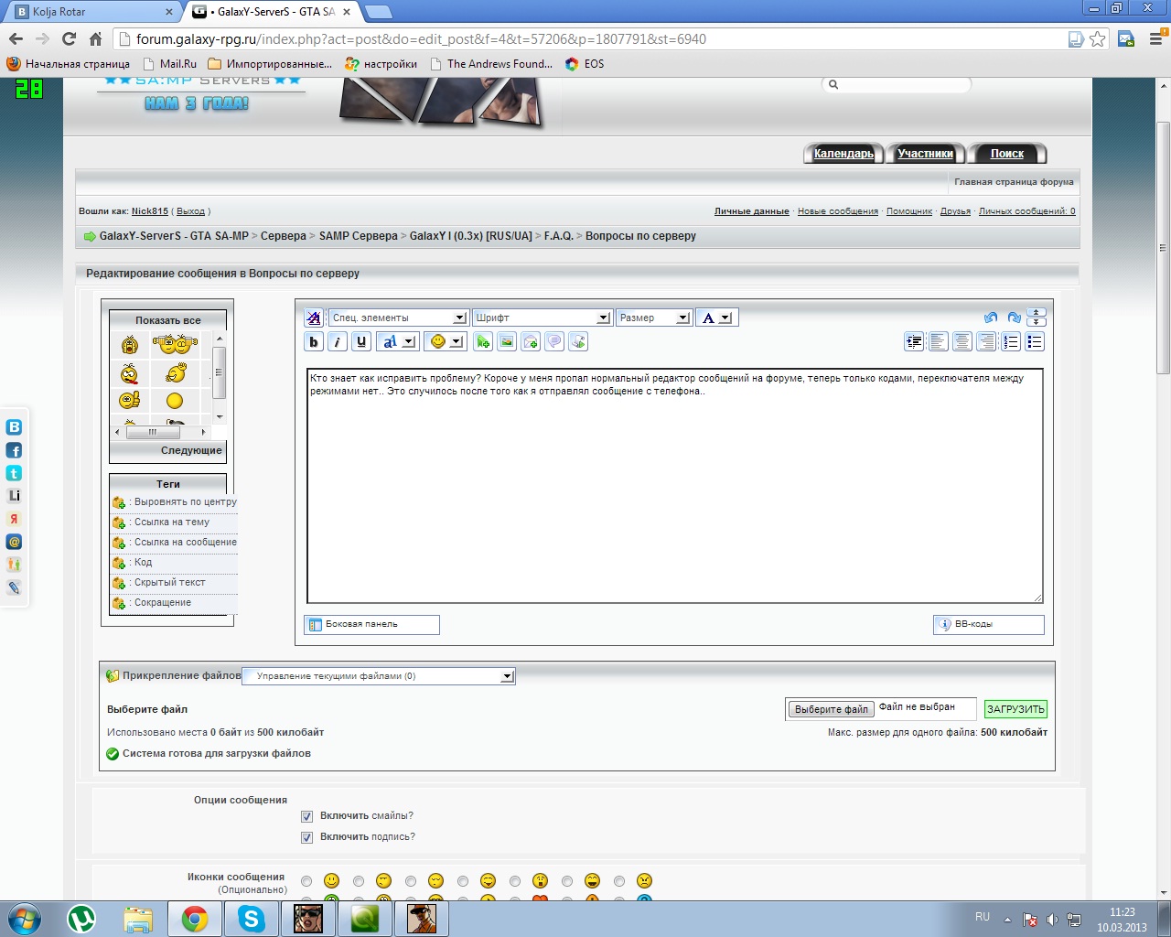
Task: Click the 'Боковая панель' button
Action: click(x=371, y=624)
